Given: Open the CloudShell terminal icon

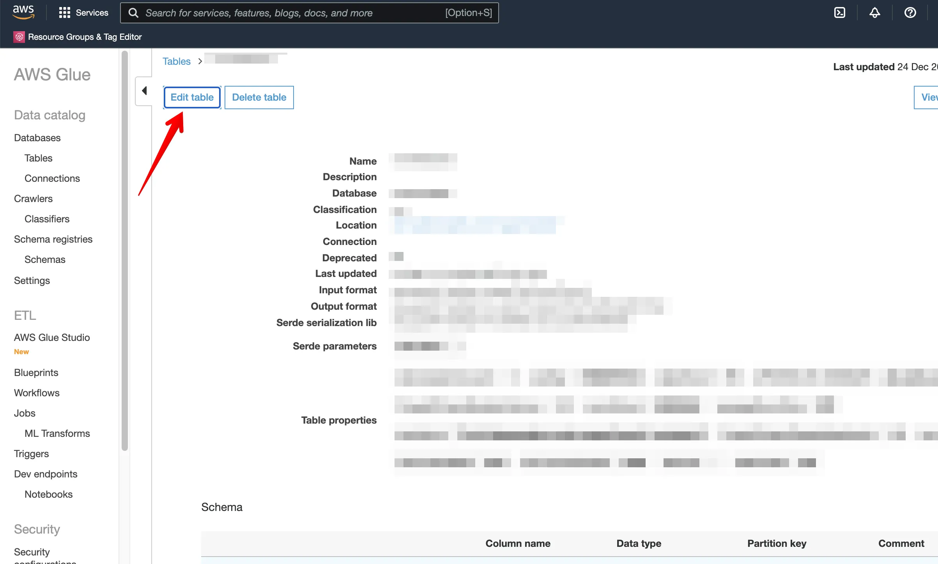Looking at the screenshot, I should [x=839, y=13].
